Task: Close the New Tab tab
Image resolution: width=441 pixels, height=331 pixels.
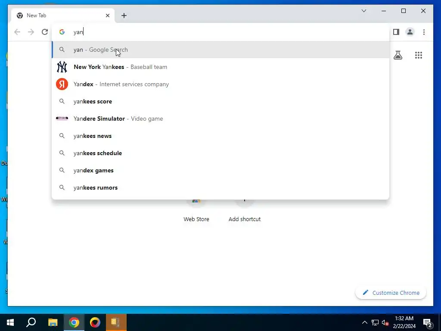Action: [107, 16]
